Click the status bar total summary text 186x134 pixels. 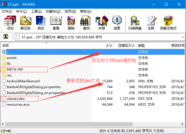click(x=132, y=131)
